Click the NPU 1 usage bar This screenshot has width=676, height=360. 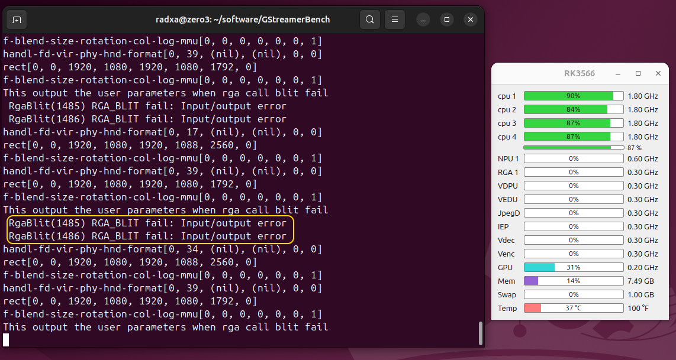click(574, 159)
